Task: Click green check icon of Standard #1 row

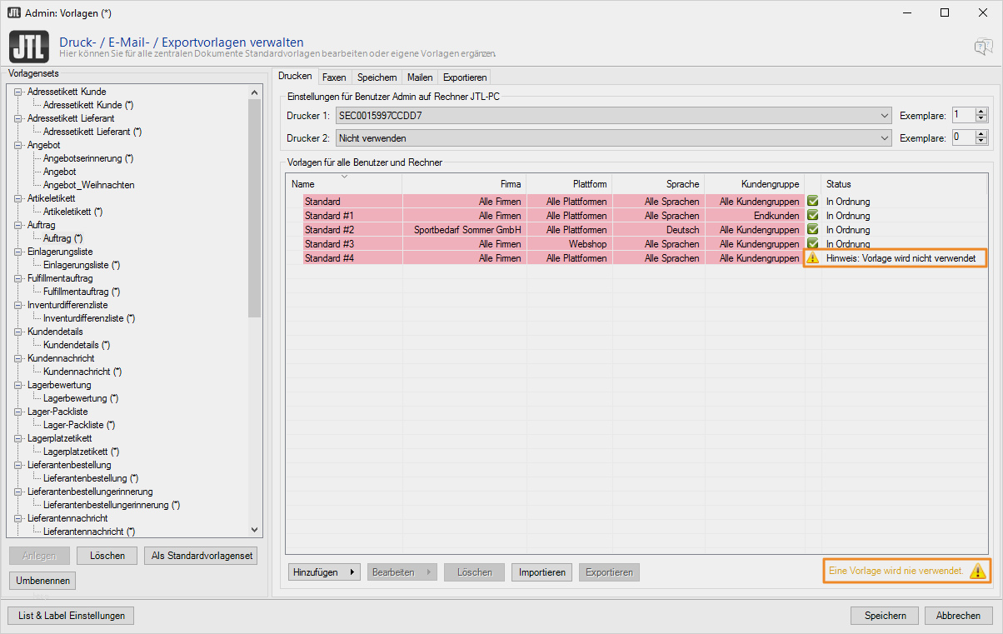Action: pyautogui.click(x=812, y=216)
